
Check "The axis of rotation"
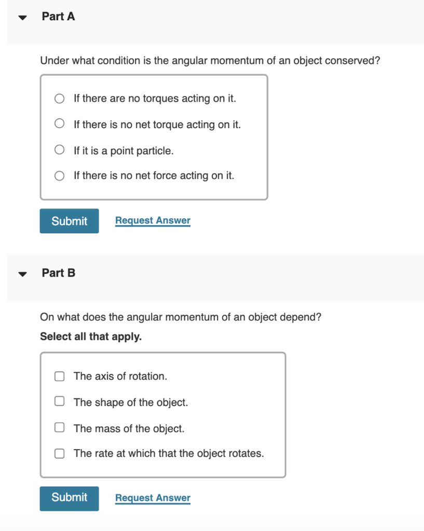pos(59,375)
